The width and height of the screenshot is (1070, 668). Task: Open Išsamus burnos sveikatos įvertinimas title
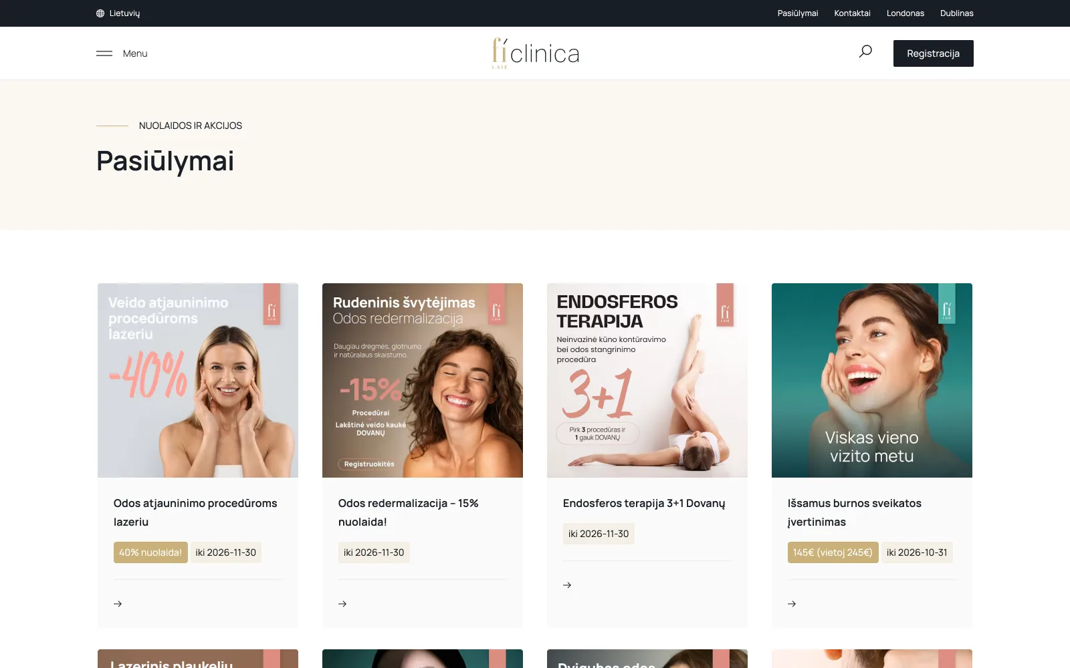pyautogui.click(x=855, y=512)
